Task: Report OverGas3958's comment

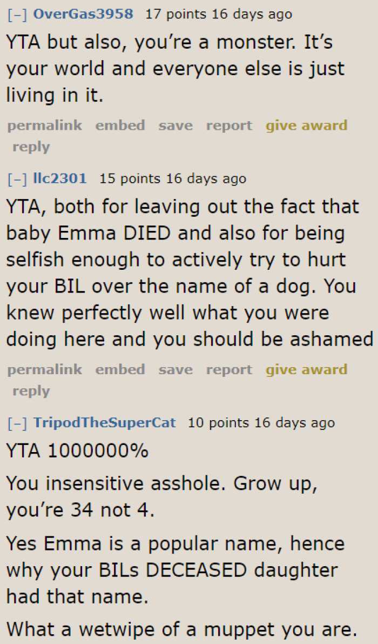Action: pos(229,125)
